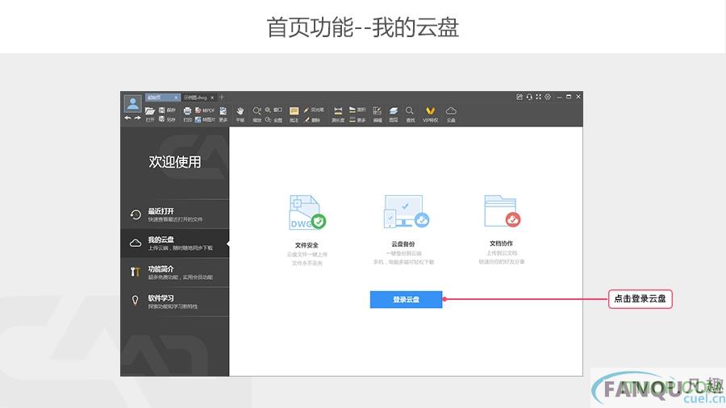Click the undo arrow
This screenshot has width=726, height=408.
click(x=127, y=118)
